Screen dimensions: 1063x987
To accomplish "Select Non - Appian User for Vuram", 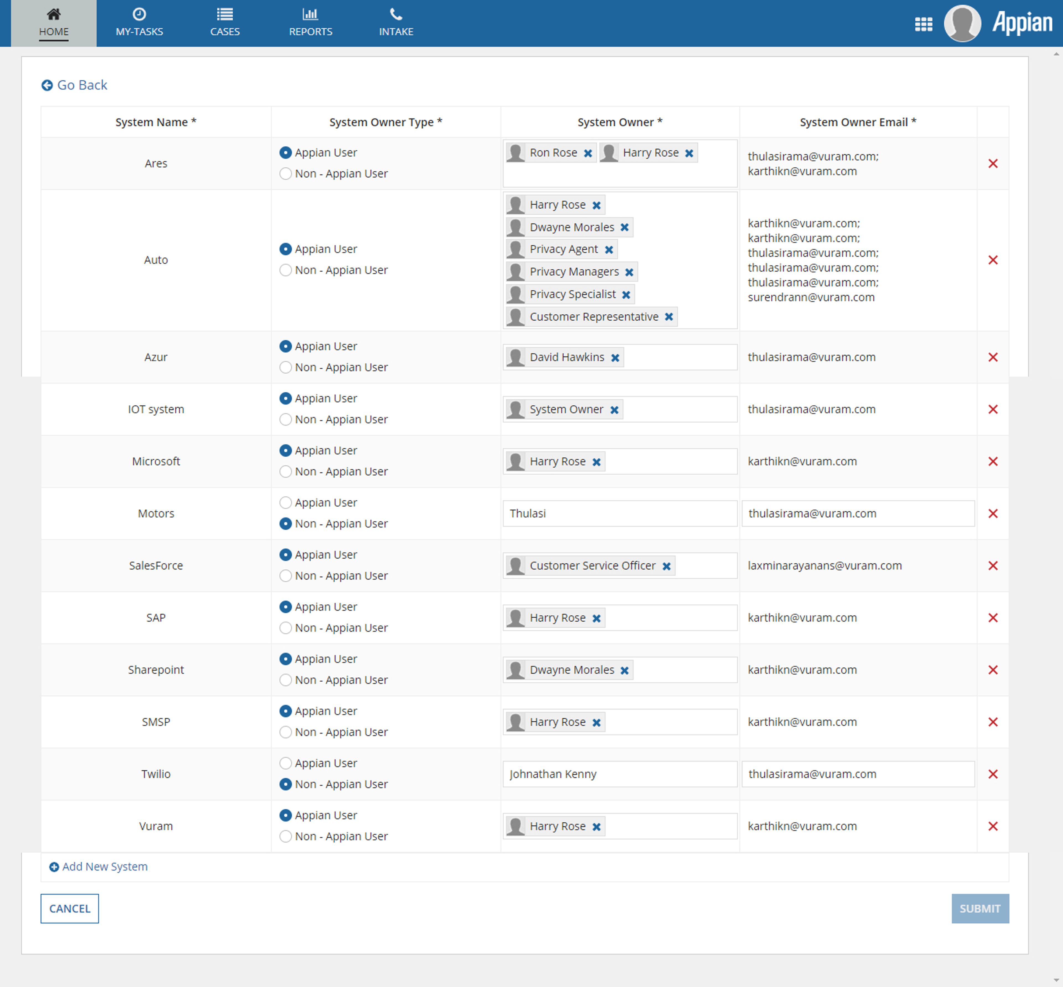I will (x=286, y=837).
